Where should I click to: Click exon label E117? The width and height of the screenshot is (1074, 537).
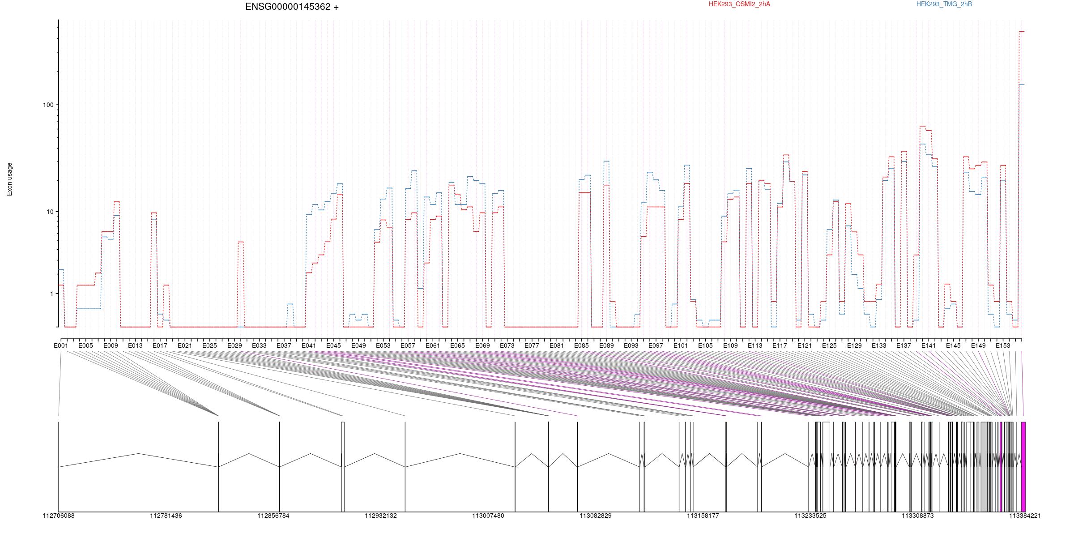point(780,345)
